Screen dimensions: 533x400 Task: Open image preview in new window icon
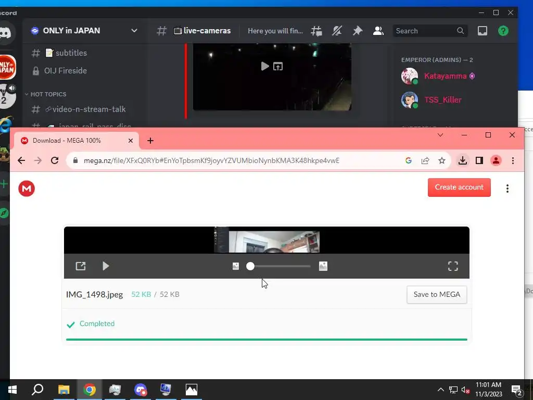tap(81, 266)
